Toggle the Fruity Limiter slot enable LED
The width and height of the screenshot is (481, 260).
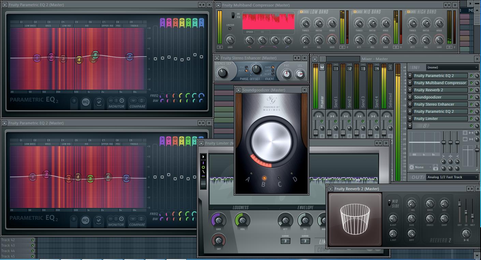tap(471, 119)
